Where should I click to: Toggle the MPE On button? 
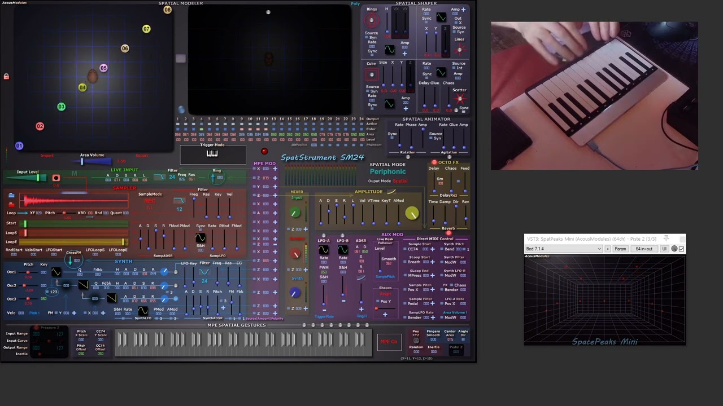(x=389, y=342)
